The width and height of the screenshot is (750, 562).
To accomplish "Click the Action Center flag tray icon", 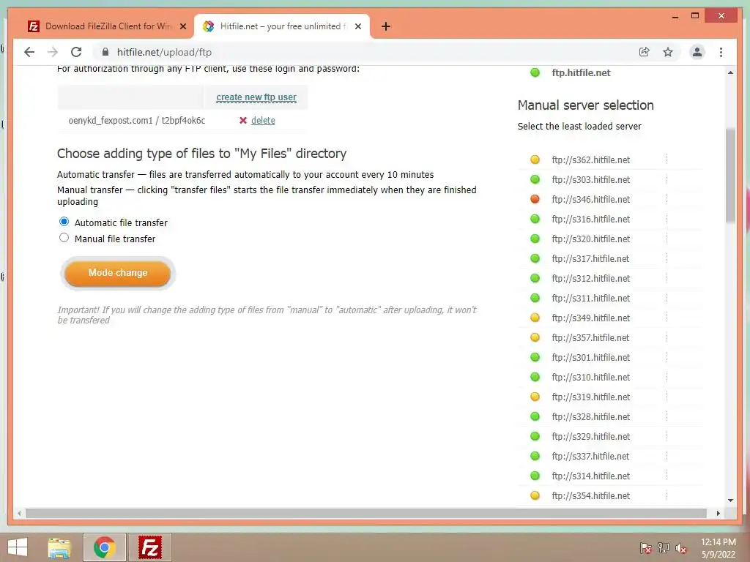I will pos(645,548).
